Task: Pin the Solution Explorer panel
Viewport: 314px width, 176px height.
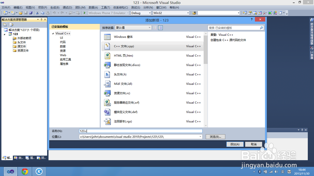Action: (41, 20)
